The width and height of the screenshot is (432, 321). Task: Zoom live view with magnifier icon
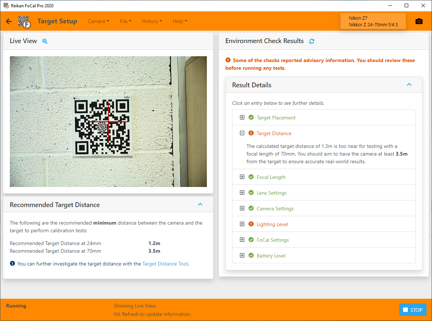point(45,41)
